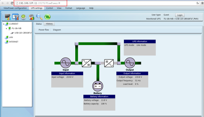Screen dimensions: 204x117
Task: Click the magnifying glass search icon
Action: pos(39,17)
